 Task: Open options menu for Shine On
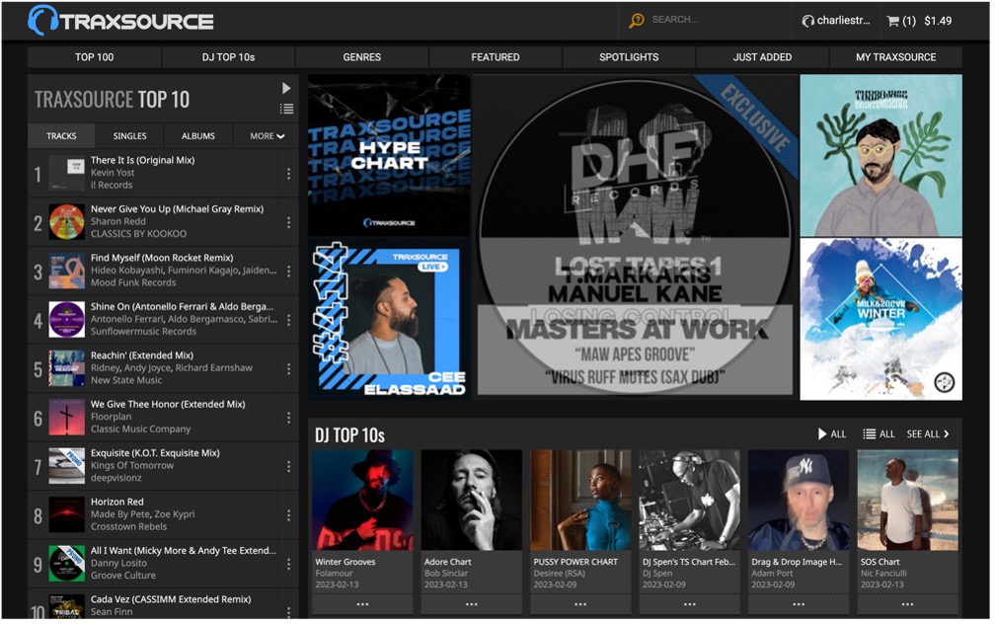point(288,320)
